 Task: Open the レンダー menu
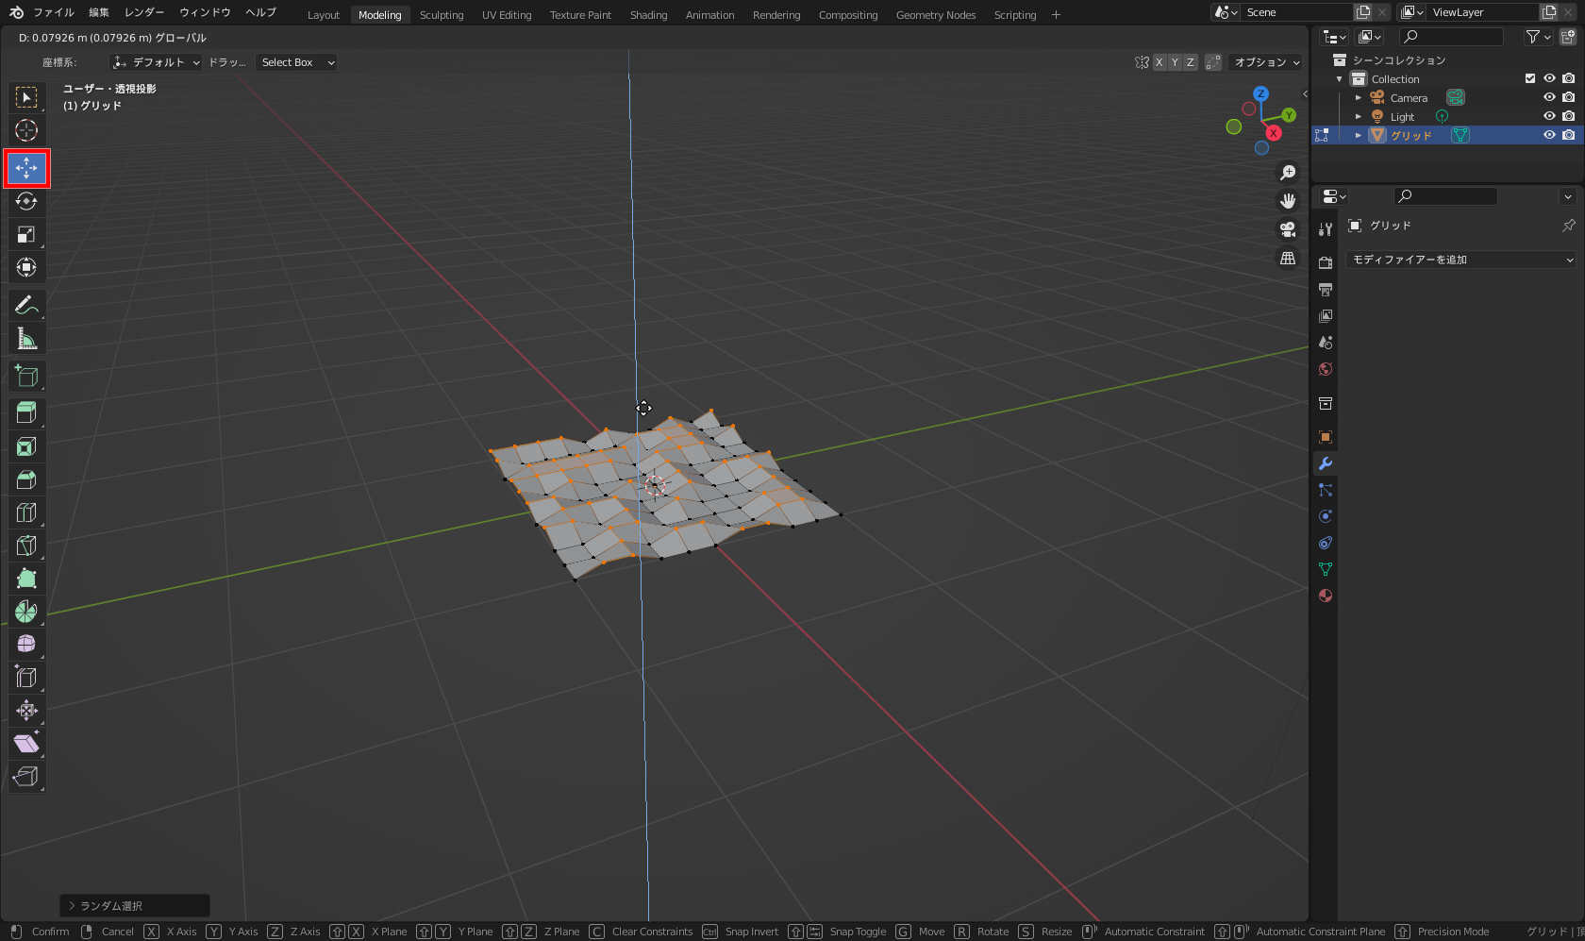144,12
